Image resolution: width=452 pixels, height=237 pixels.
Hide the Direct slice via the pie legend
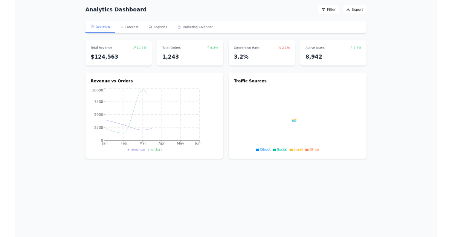pyautogui.click(x=263, y=149)
